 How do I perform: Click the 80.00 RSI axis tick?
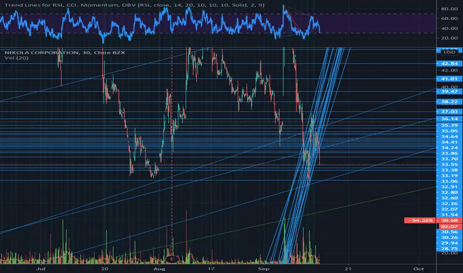(449, 9)
